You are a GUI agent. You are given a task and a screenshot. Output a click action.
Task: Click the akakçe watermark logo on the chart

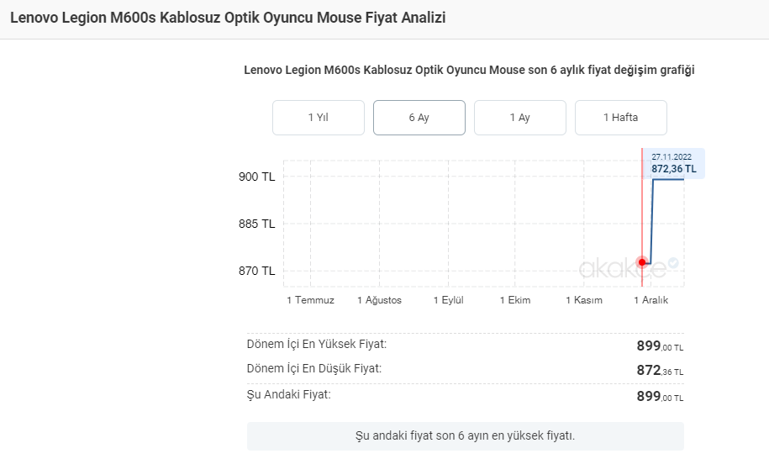622,268
